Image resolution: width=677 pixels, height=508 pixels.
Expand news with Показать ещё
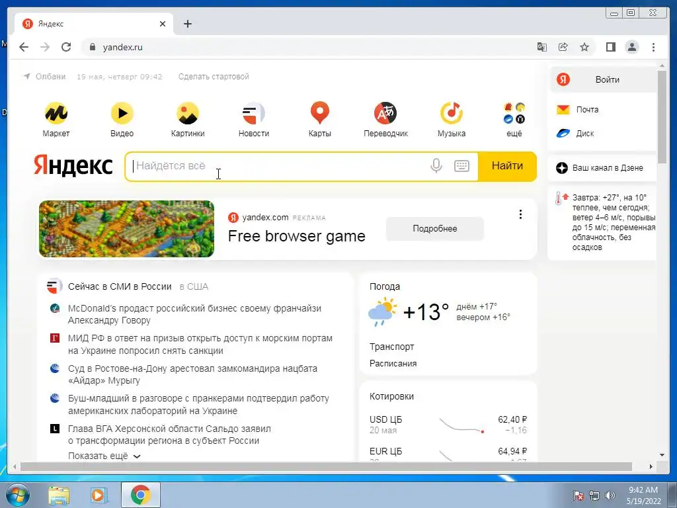104,456
